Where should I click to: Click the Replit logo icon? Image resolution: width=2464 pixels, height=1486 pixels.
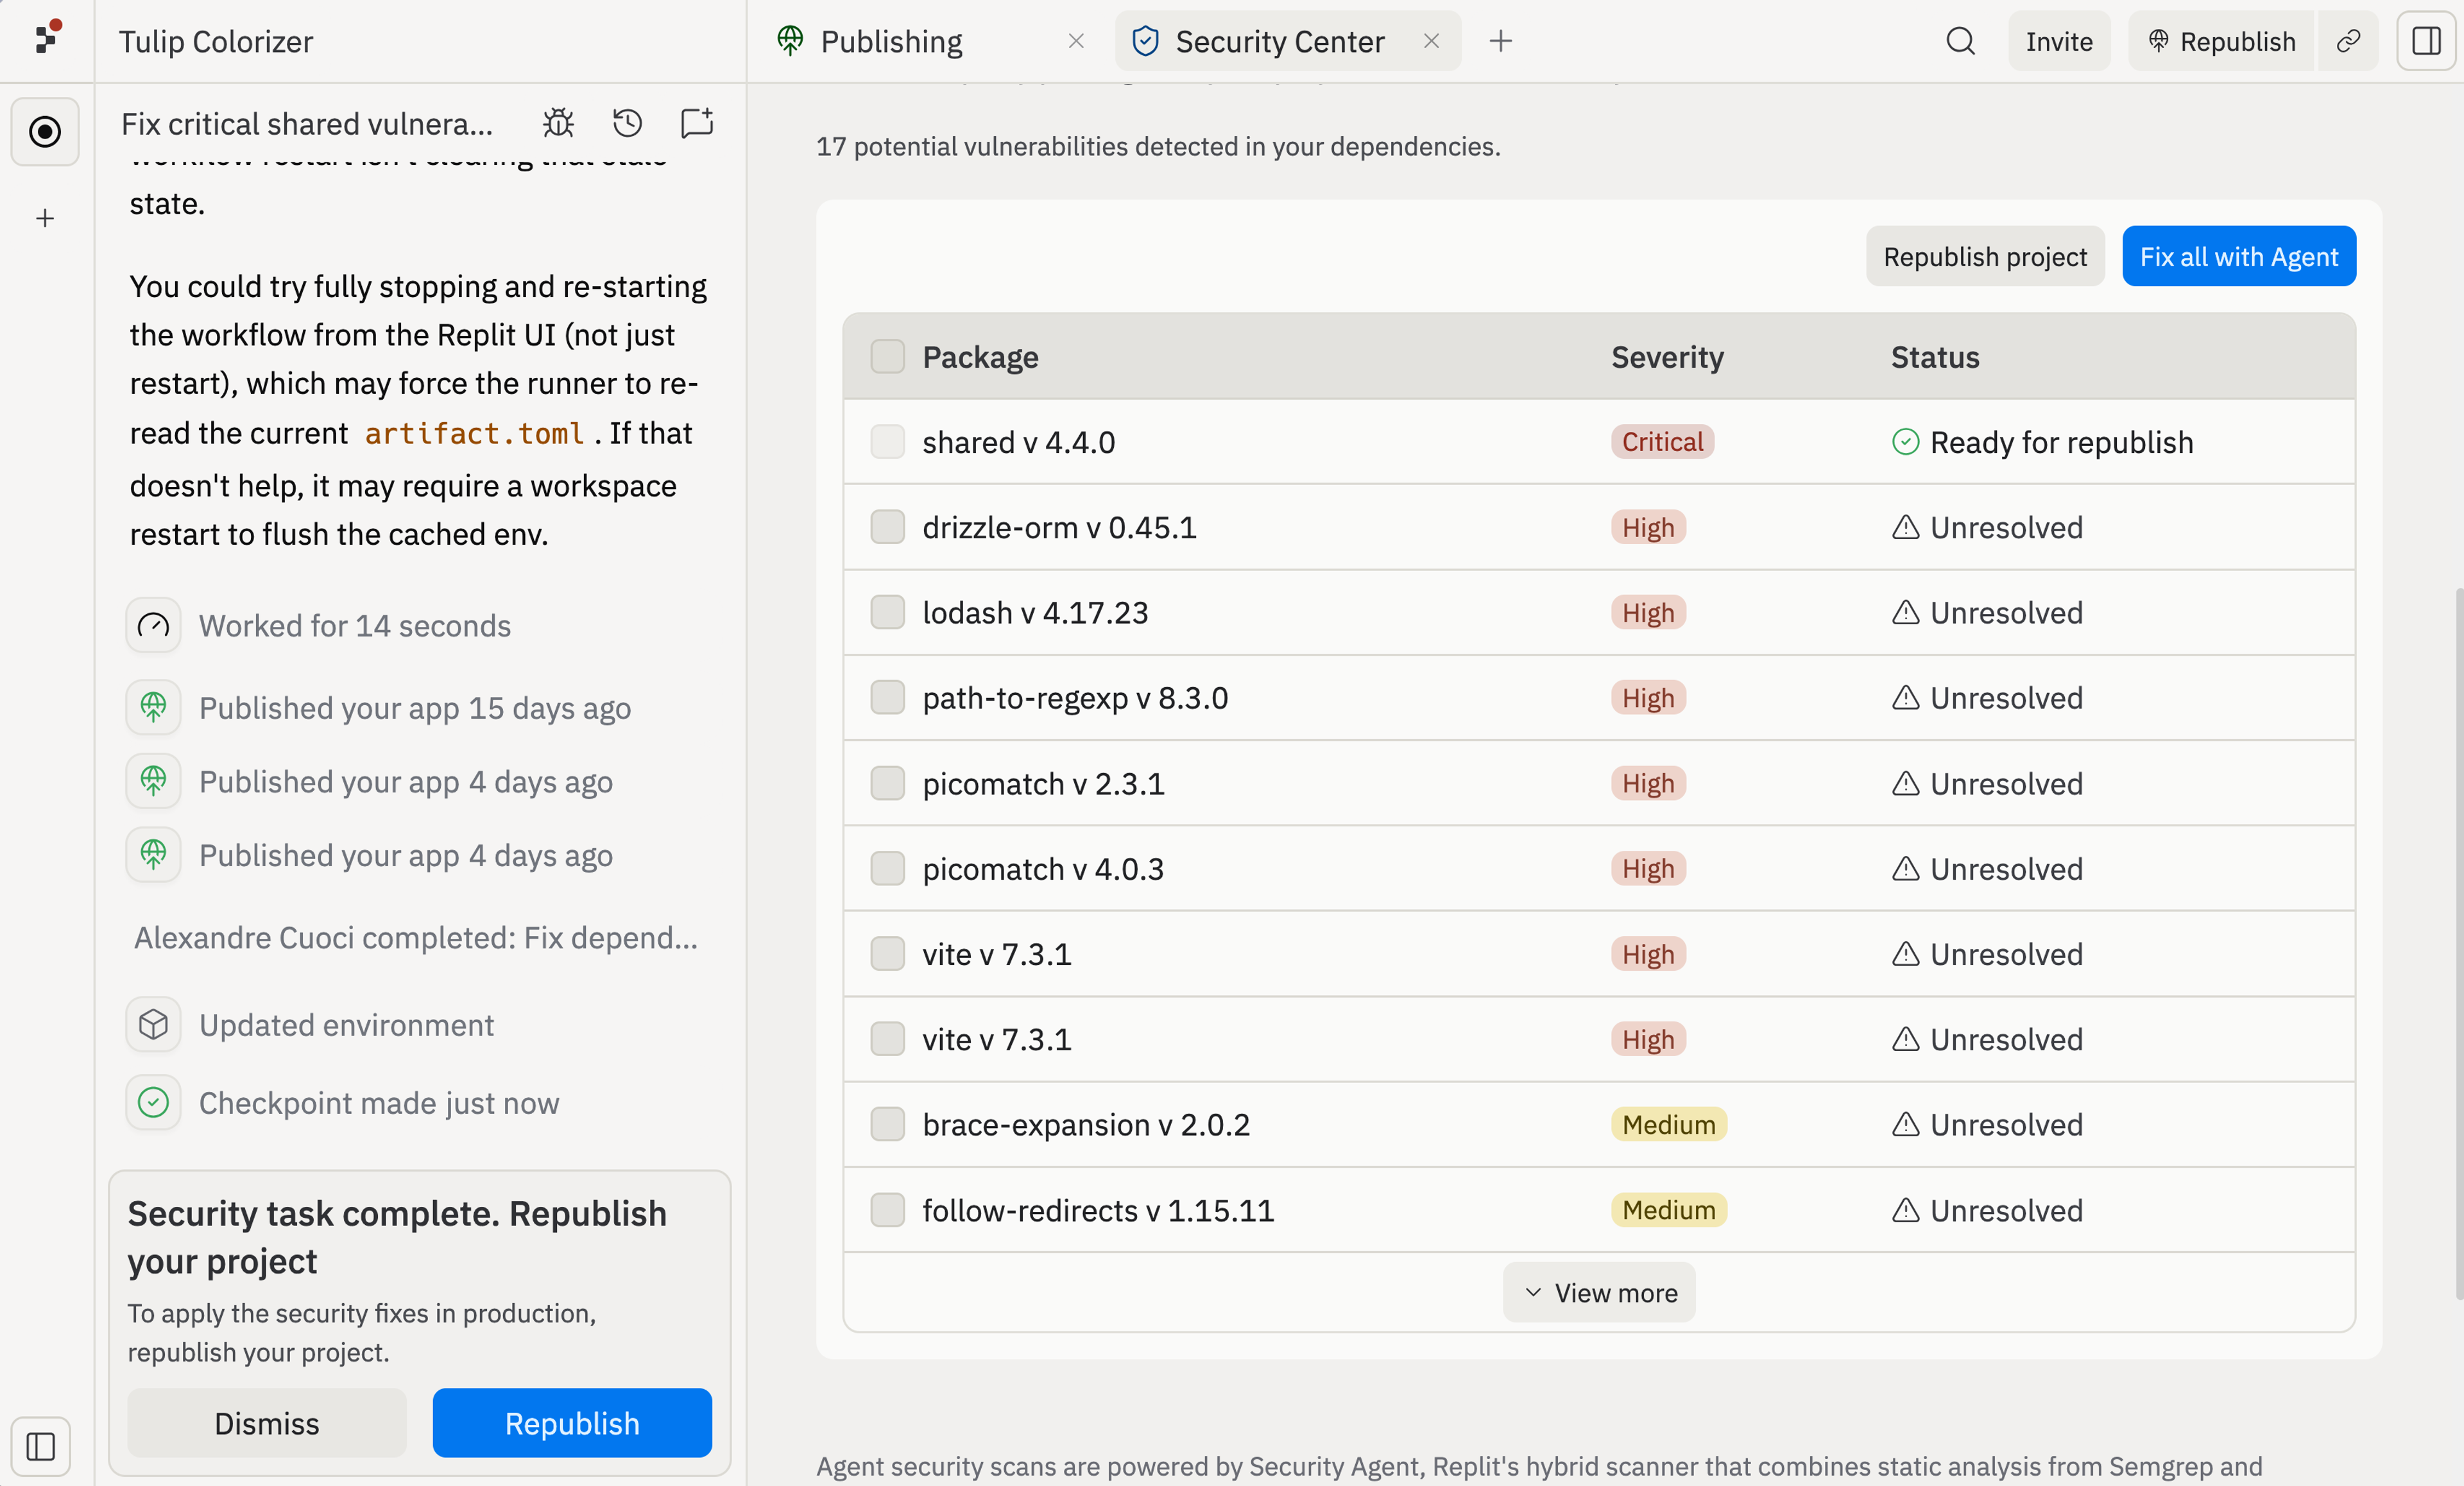click(47, 38)
